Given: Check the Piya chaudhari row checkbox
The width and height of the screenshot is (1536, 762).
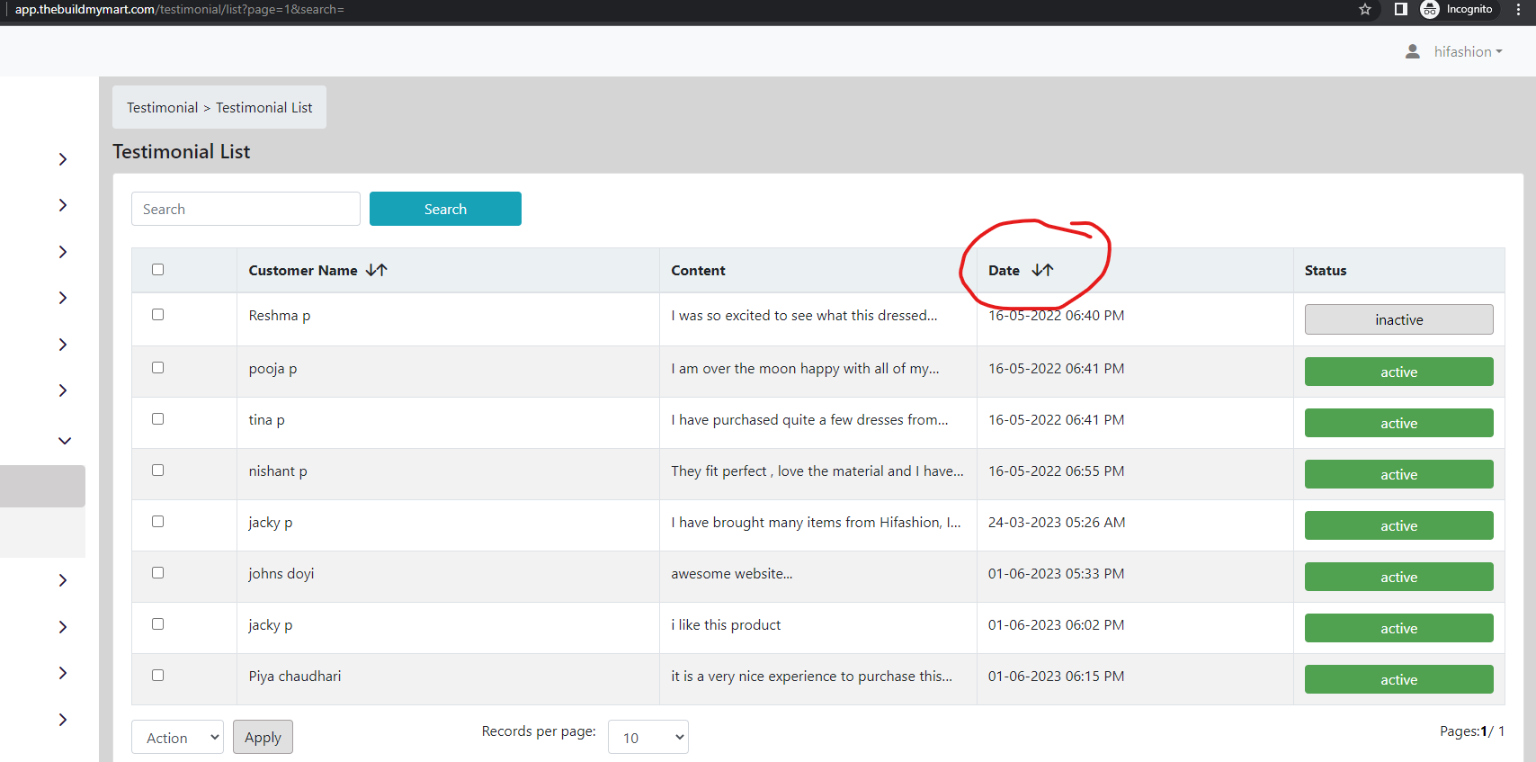Looking at the screenshot, I should [158, 675].
